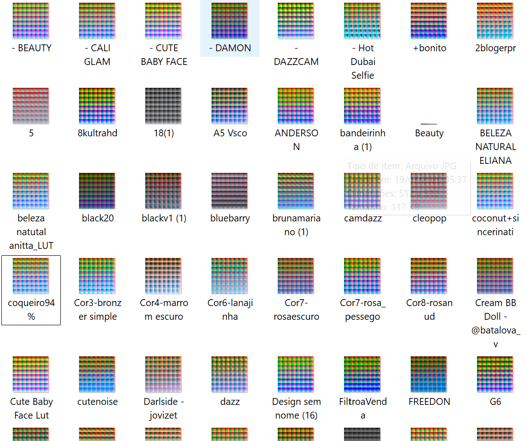Viewport: 525px width, 441px height.
Task: Click the 'Cream BB Doll - @batalova_v' file
Action: coord(495,276)
